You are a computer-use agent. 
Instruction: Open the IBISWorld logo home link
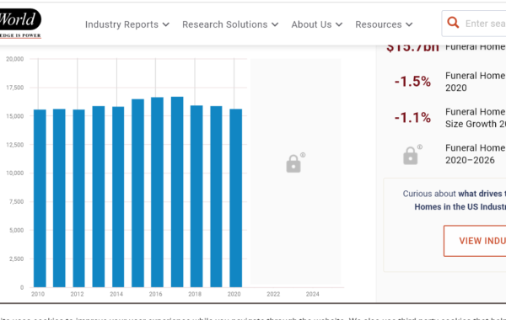pyautogui.click(x=20, y=23)
